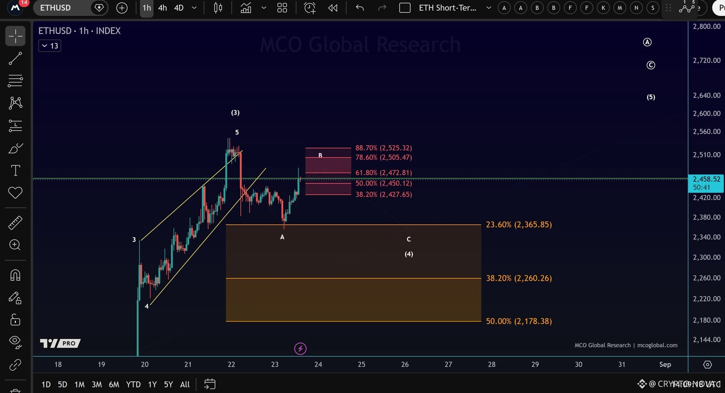Switch to the 1h interval

pos(147,8)
